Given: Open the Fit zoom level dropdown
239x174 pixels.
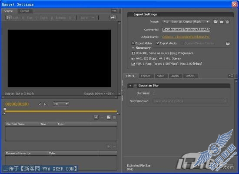Looking at the screenshot, I should (x=61, y=104).
